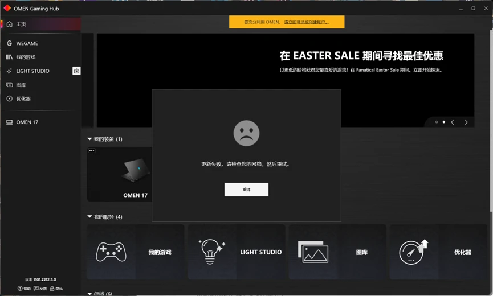Click the Fanatical Easter Sale description text
This screenshot has height=296, width=493.
coord(361,70)
